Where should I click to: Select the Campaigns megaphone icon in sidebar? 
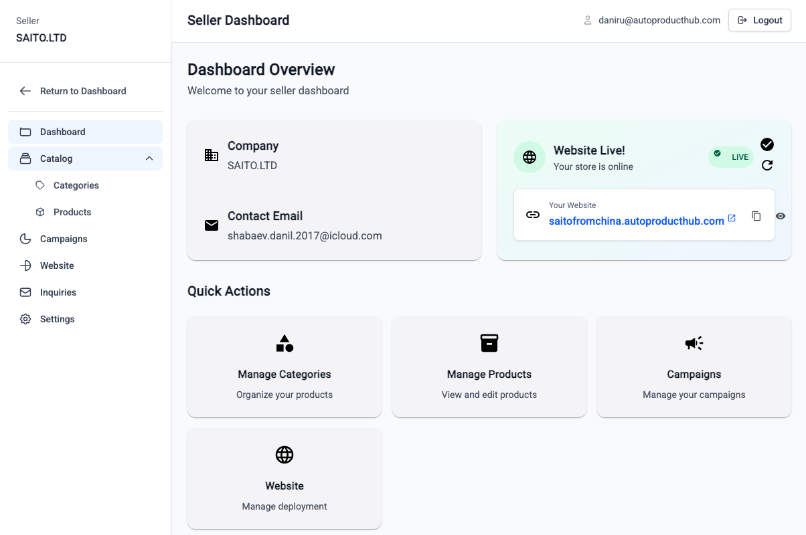point(25,239)
